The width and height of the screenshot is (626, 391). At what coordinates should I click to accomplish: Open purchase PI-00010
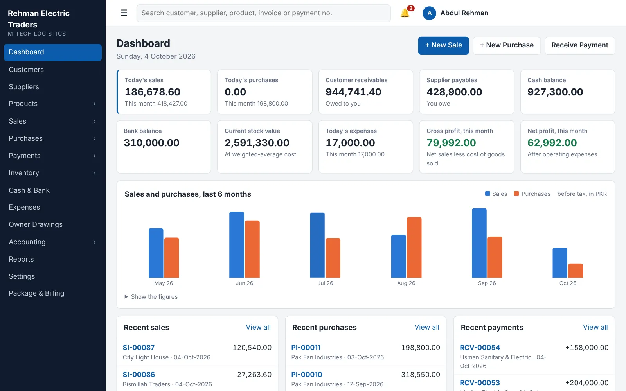[x=307, y=375]
